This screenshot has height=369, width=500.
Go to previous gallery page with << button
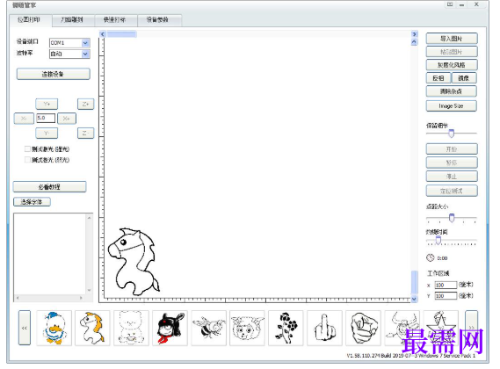click(x=25, y=328)
